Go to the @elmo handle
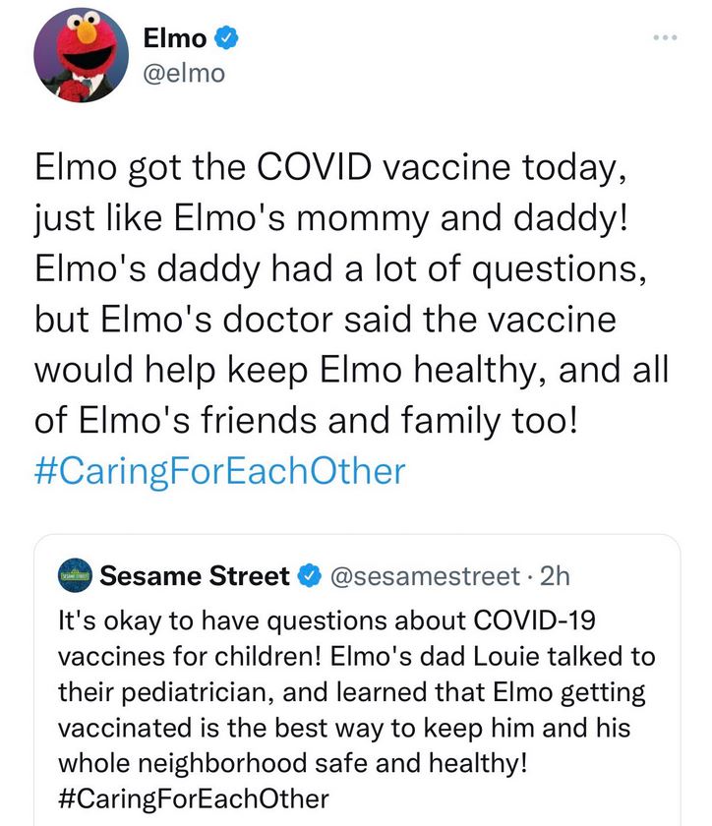Screen dimensions: 712x826 (x=184, y=73)
